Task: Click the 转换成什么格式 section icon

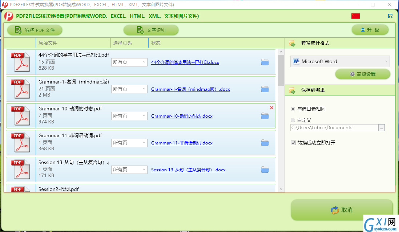Action: pos(292,43)
